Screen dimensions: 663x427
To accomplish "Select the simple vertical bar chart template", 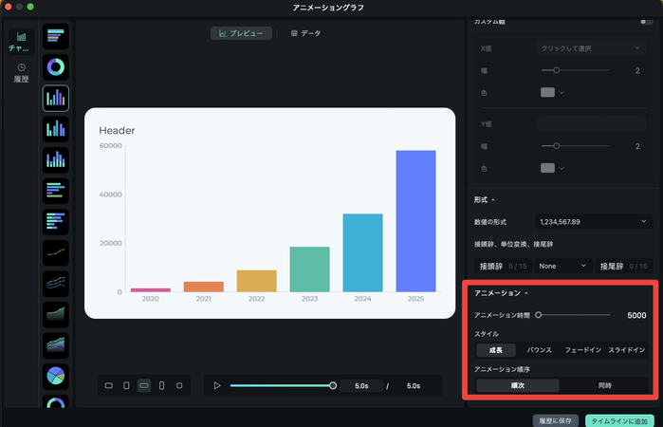I will 55,98.
